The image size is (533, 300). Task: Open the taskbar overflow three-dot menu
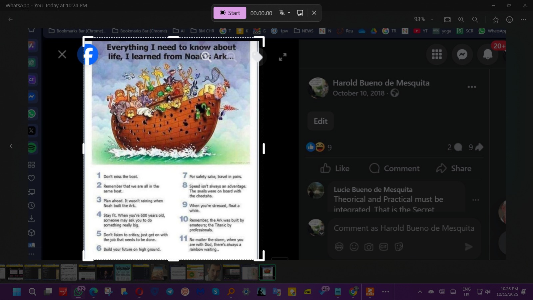click(x=385, y=292)
